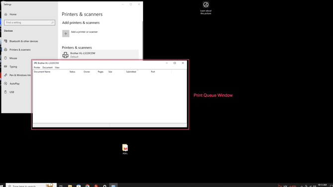333x187 pixels.
Task: Sort by the Port column header
Action: [161, 72]
